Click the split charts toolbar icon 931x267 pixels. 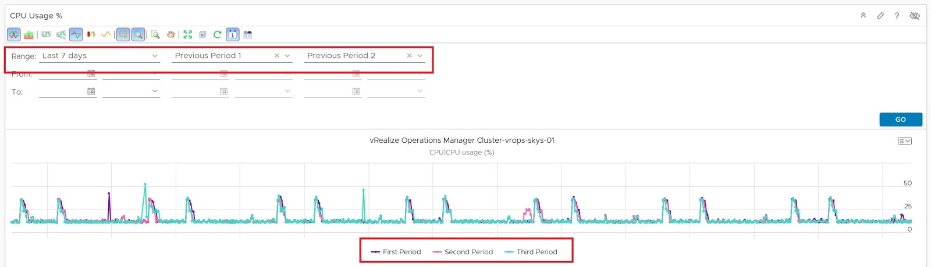[x=14, y=35]
